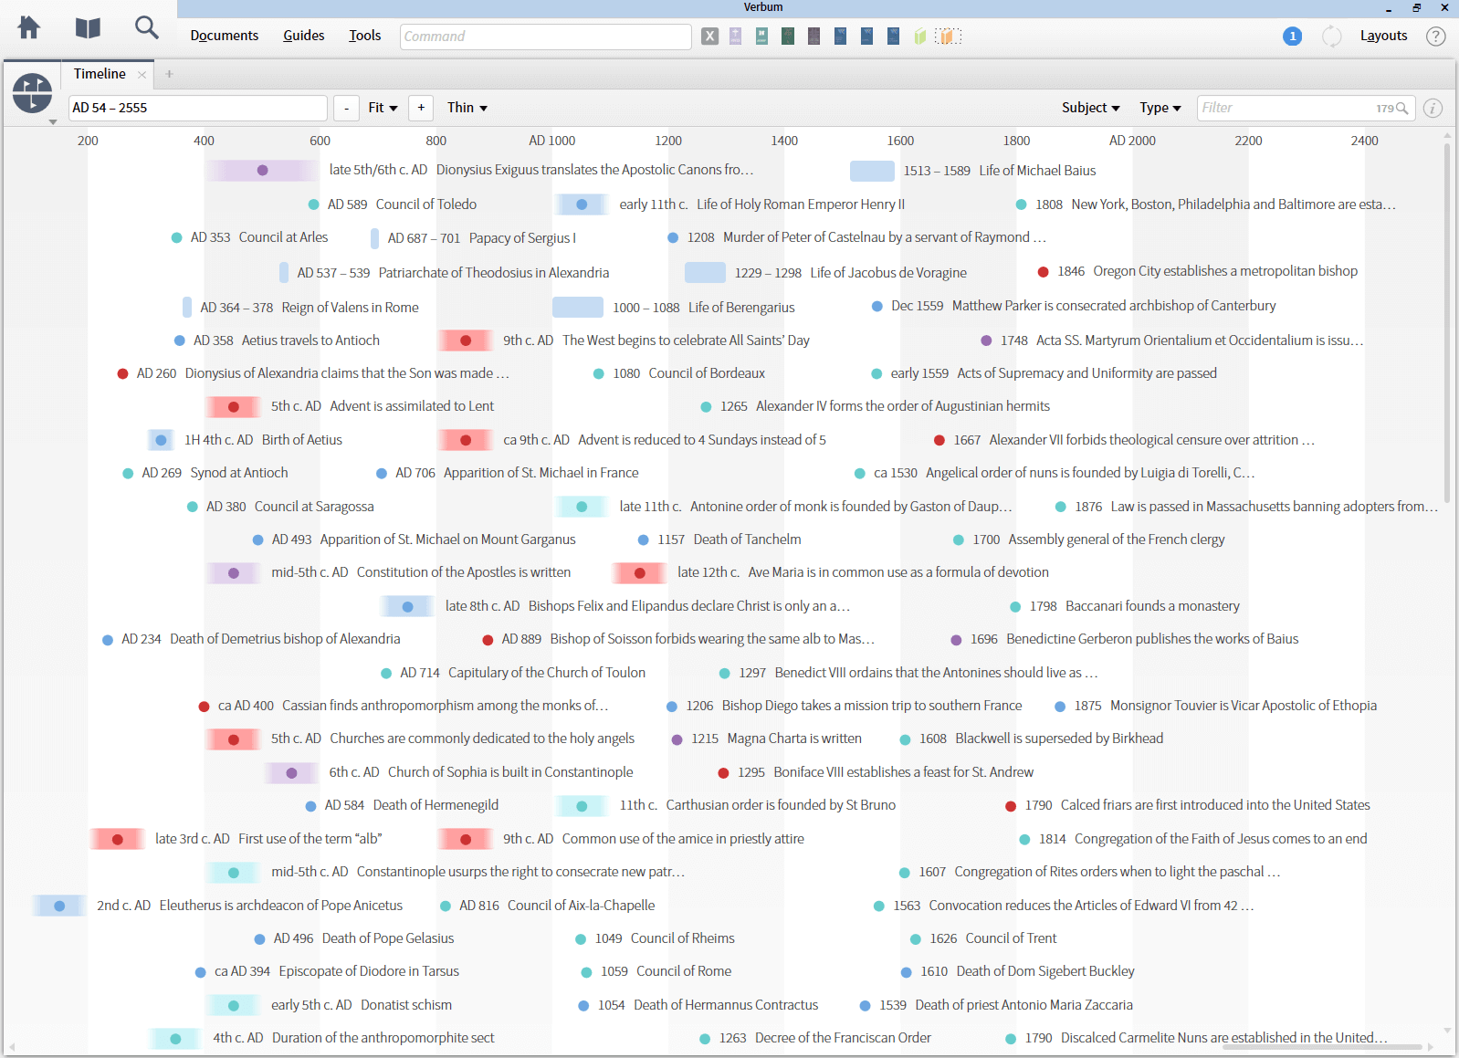Click the sync arrows icon
This screenshot has width=1459, height=1058.
pos(1332,37)
